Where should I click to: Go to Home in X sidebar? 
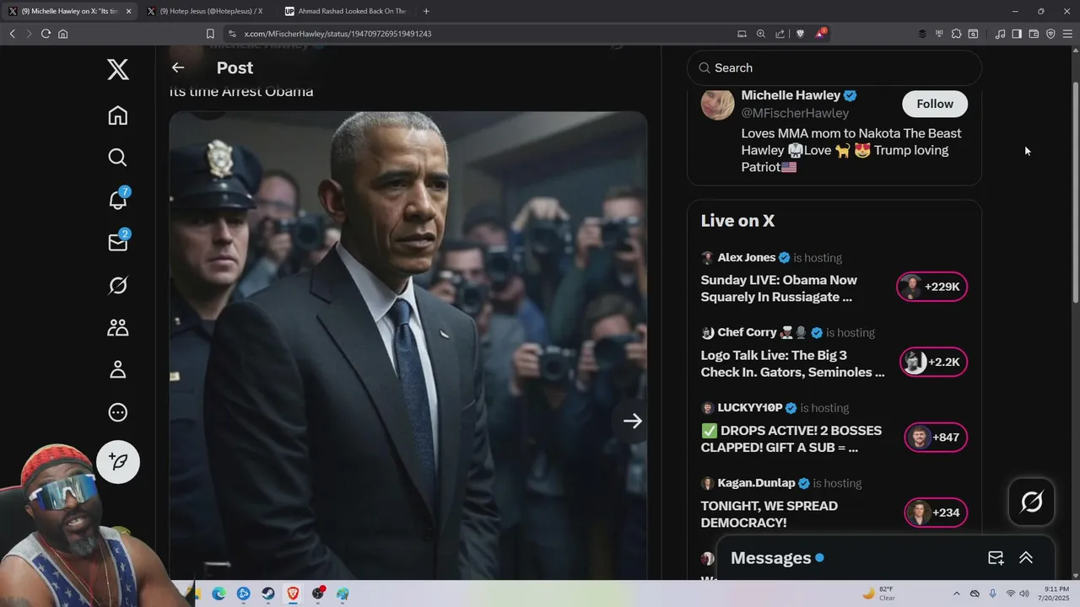118,115
